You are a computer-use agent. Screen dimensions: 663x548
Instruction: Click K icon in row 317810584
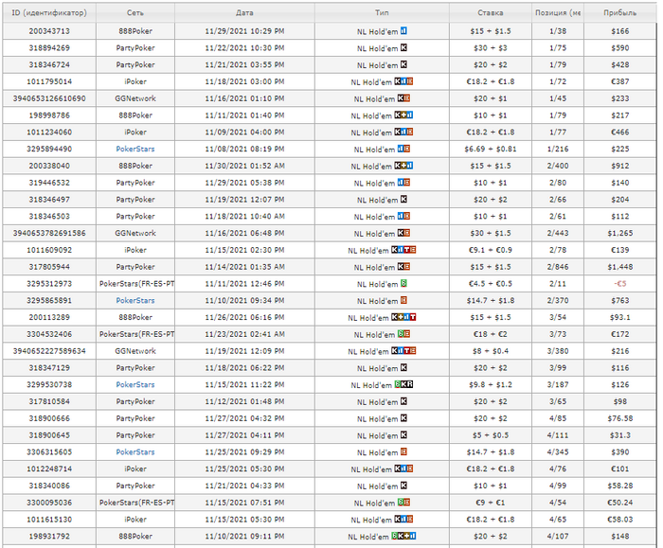coord(403,401)
